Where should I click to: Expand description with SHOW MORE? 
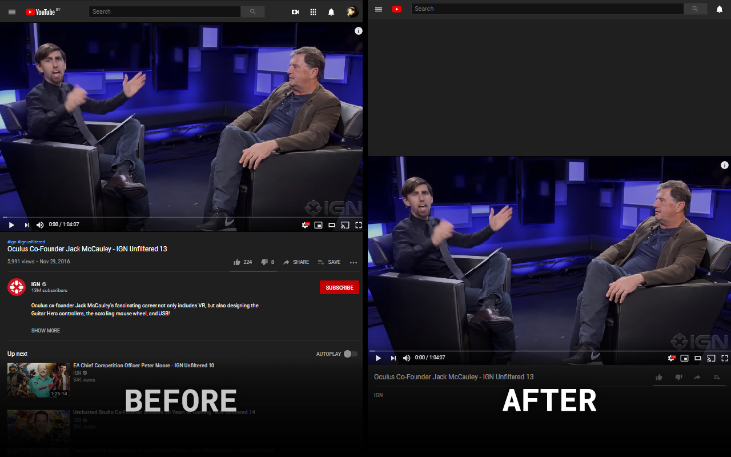coord(46,331)
